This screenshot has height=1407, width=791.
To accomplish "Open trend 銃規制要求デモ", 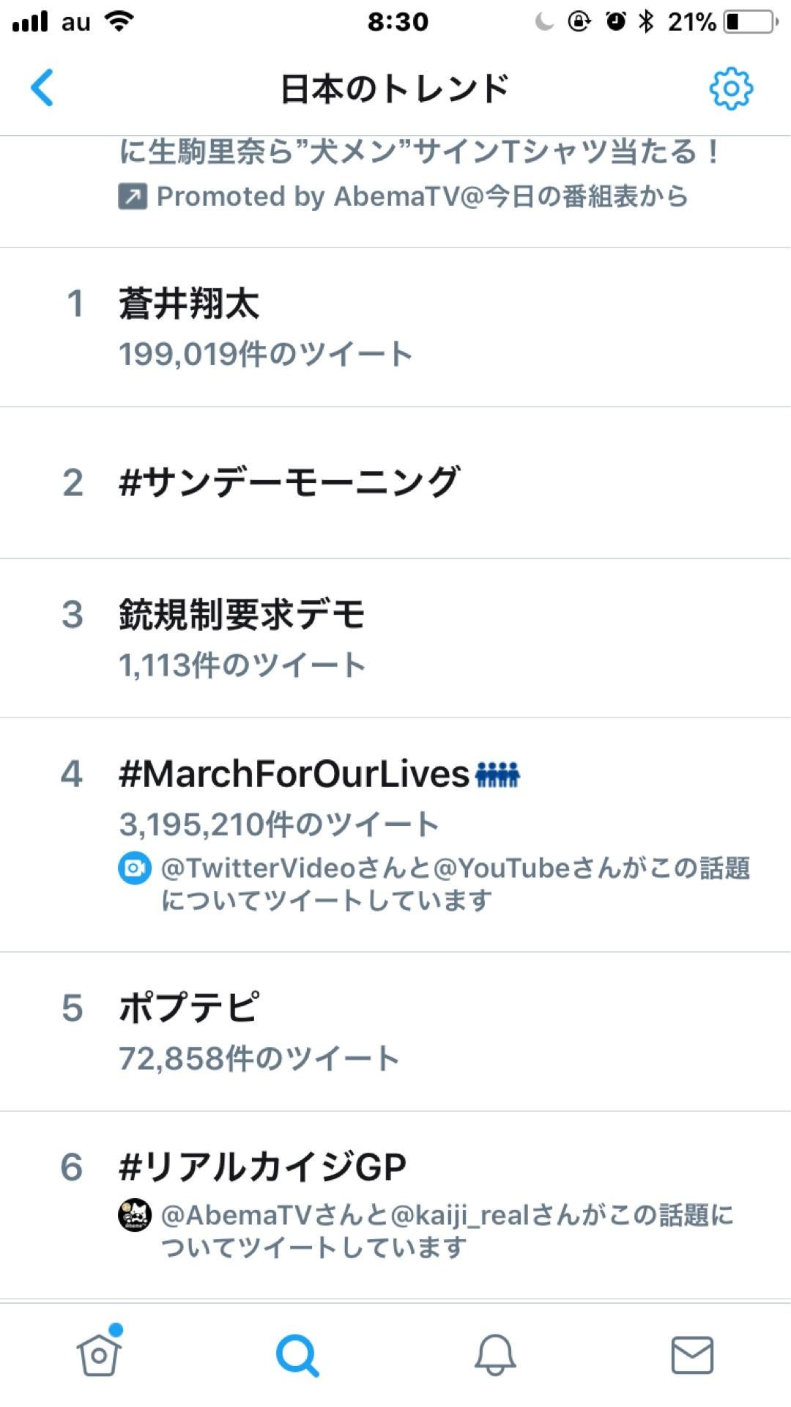I will 242,614.
